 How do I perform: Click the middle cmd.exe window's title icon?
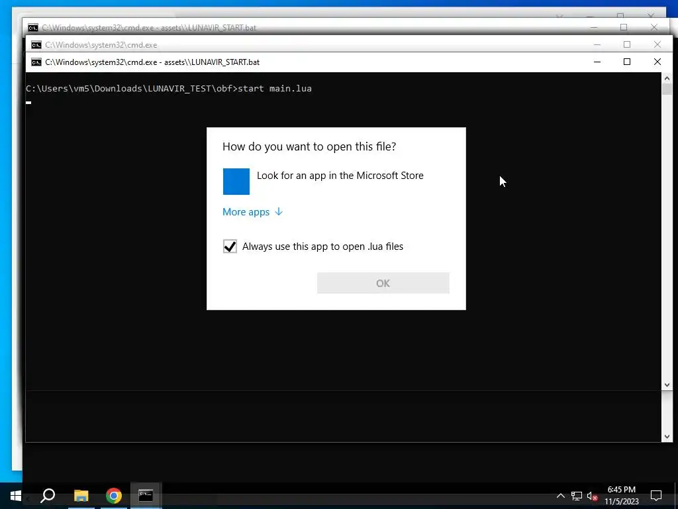[36, 44]
